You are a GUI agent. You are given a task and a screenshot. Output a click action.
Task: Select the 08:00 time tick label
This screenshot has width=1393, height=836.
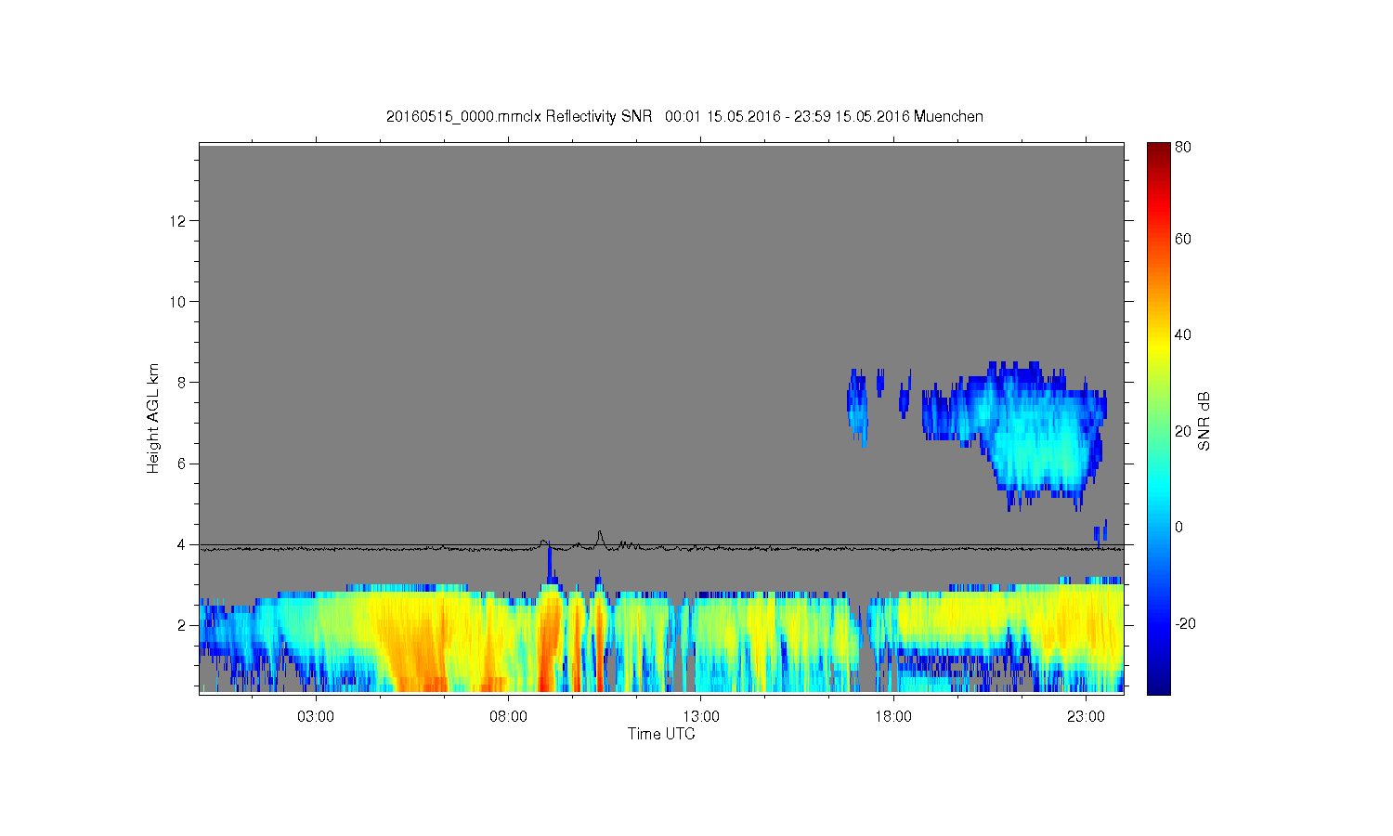click(509, 716)
